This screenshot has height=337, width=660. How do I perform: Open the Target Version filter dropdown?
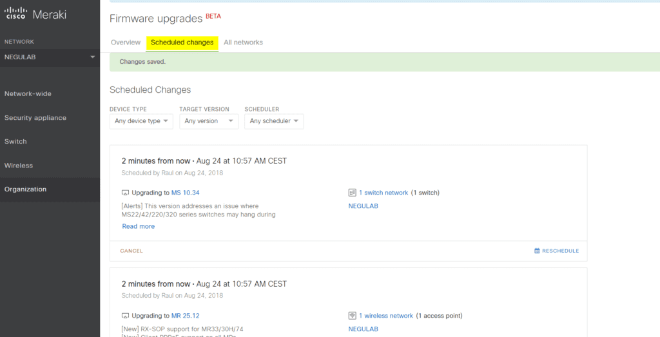209,121
